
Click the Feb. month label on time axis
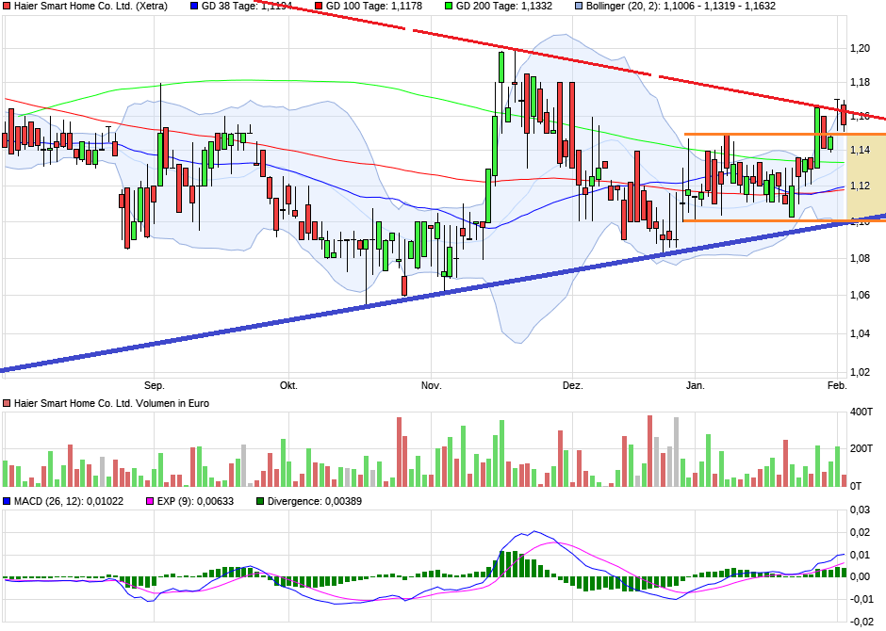pos(836,385)
